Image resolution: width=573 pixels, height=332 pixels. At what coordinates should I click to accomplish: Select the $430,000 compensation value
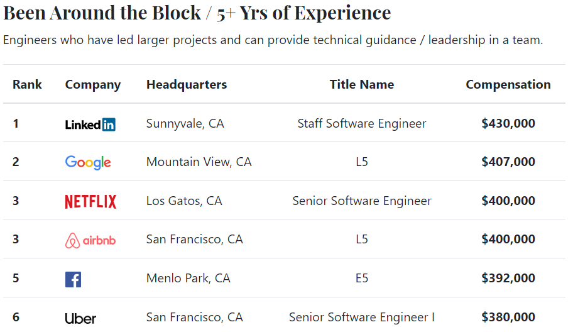pos(508,123)
